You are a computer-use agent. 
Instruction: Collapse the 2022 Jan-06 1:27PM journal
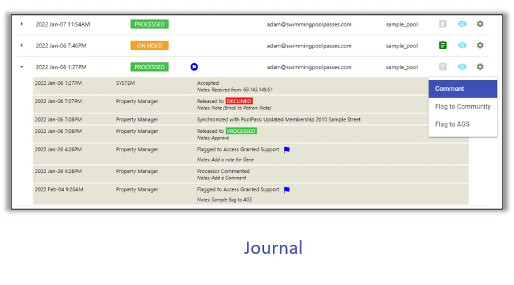[x=22, y=67]
